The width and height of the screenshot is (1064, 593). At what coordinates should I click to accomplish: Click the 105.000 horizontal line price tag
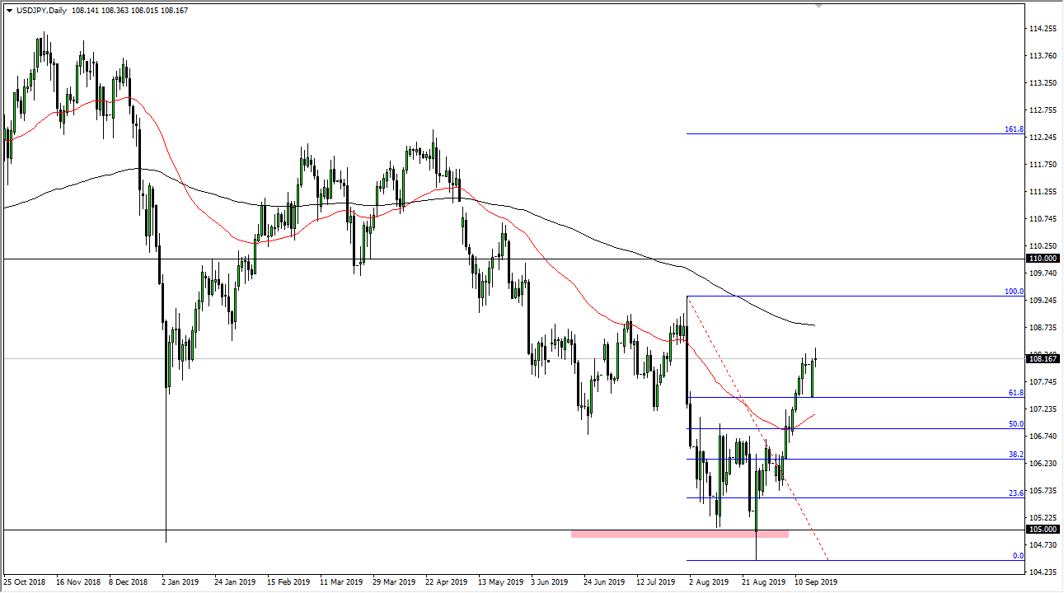pyautogui.click(x=1043, y=530)
